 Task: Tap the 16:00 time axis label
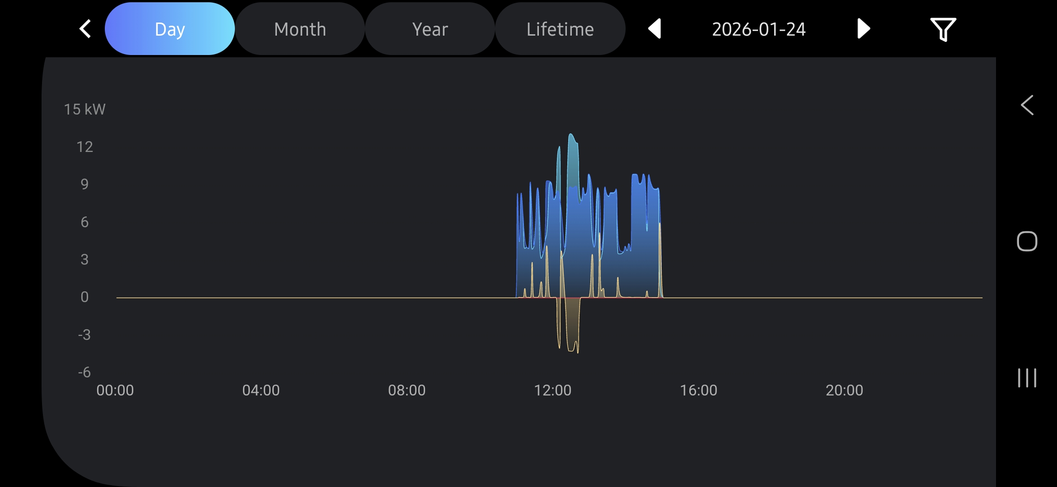point(698,390)
